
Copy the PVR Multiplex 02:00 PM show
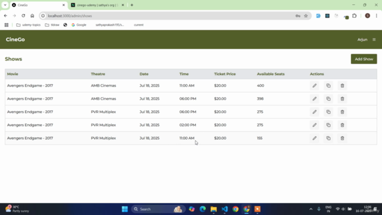(328, 125)
